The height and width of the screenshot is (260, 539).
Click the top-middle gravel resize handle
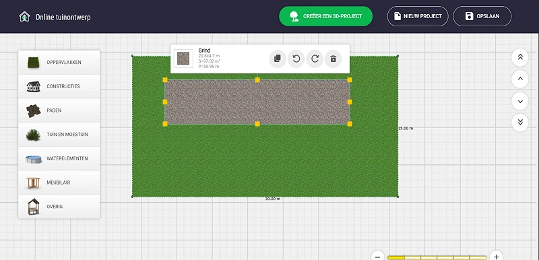coord(257,79)
